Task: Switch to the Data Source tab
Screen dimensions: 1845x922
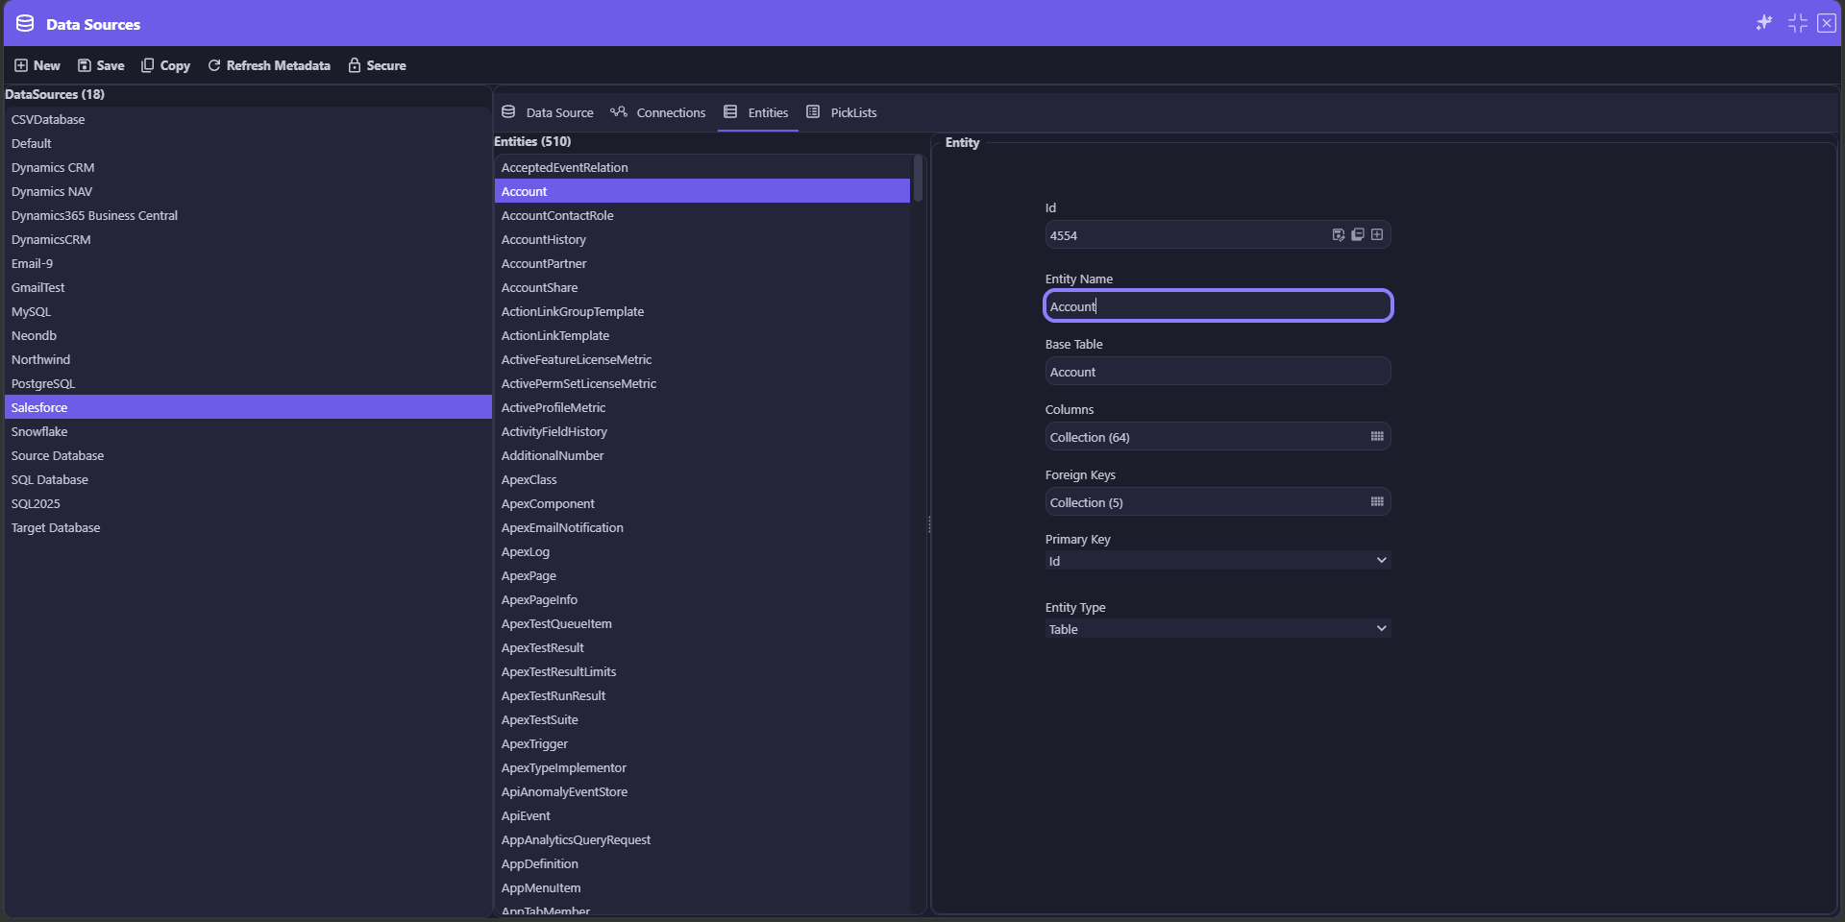Action: 548,112
